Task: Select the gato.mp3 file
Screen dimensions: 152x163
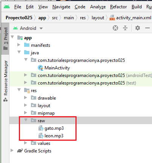Action: click(54, 128)
